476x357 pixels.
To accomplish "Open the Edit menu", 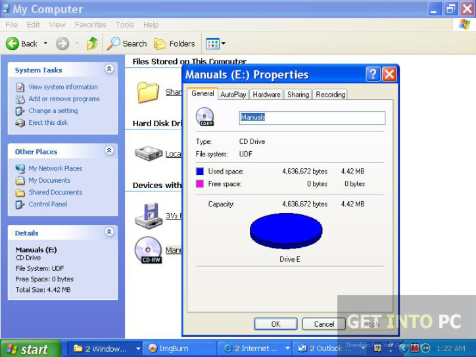I will pos(33,24).
